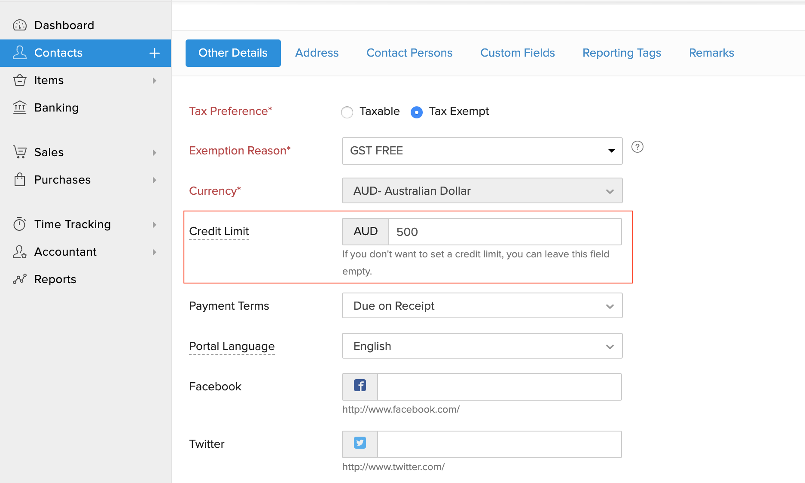Screen dimensions: 805x483
Task: Switch to the Address tab
Action: 317,53
